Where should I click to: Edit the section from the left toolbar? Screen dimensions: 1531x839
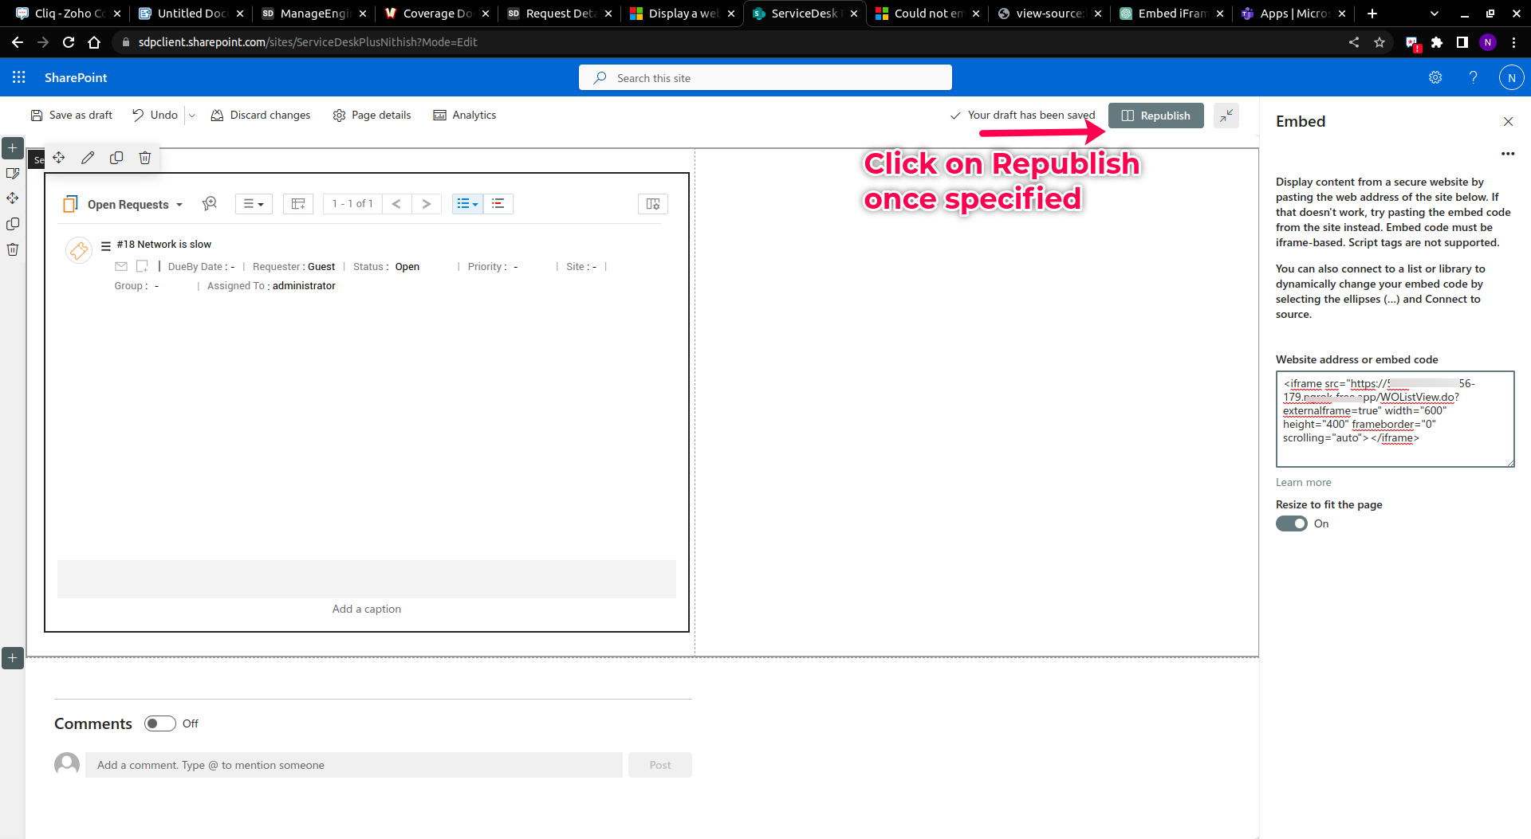click(x=13, y=173)
